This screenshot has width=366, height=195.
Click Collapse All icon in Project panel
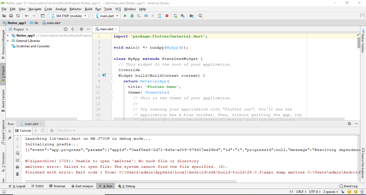73,29
